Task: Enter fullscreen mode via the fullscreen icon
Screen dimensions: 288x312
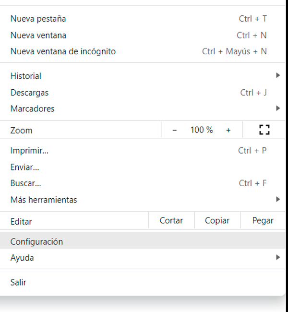Action: click(264, 130)
